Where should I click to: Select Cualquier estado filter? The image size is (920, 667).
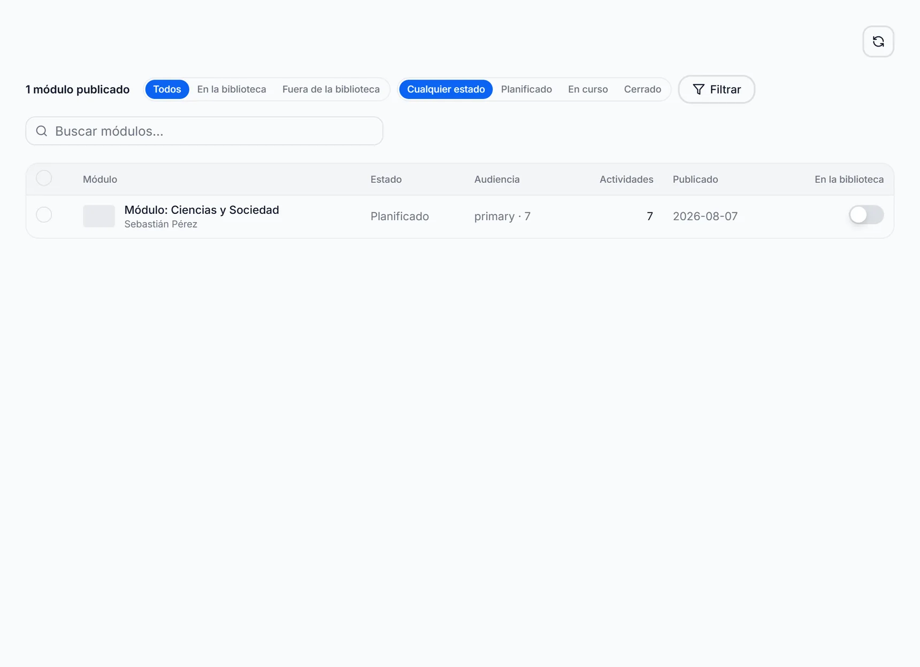point(446,89)
